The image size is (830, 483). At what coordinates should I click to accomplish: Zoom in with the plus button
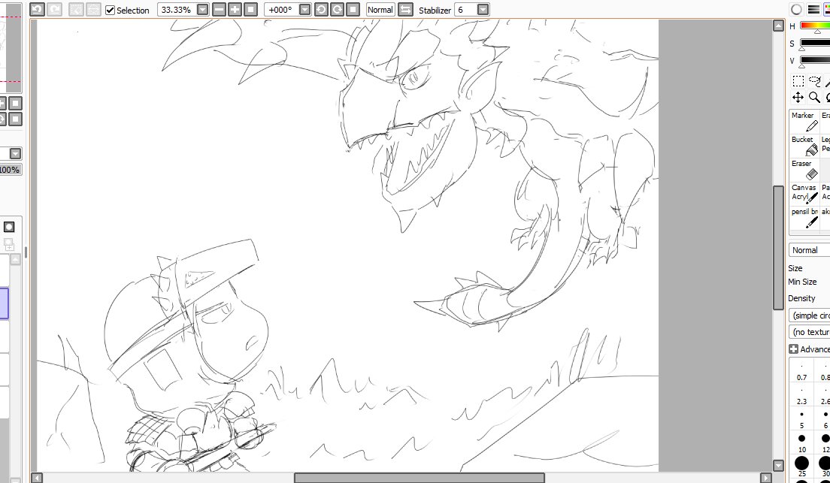235,10
